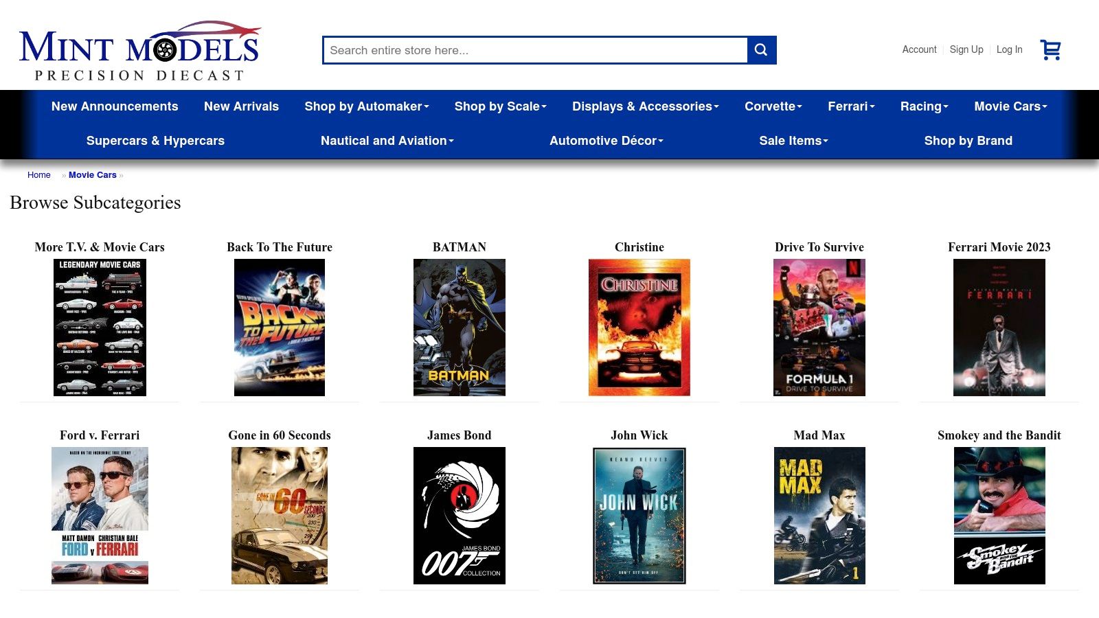Click the 'John Wick' title
The width and height of the screenshot is (1099, 618).
pos(639,435)
